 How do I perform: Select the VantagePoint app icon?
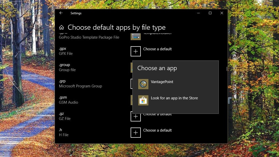(143, 84)
